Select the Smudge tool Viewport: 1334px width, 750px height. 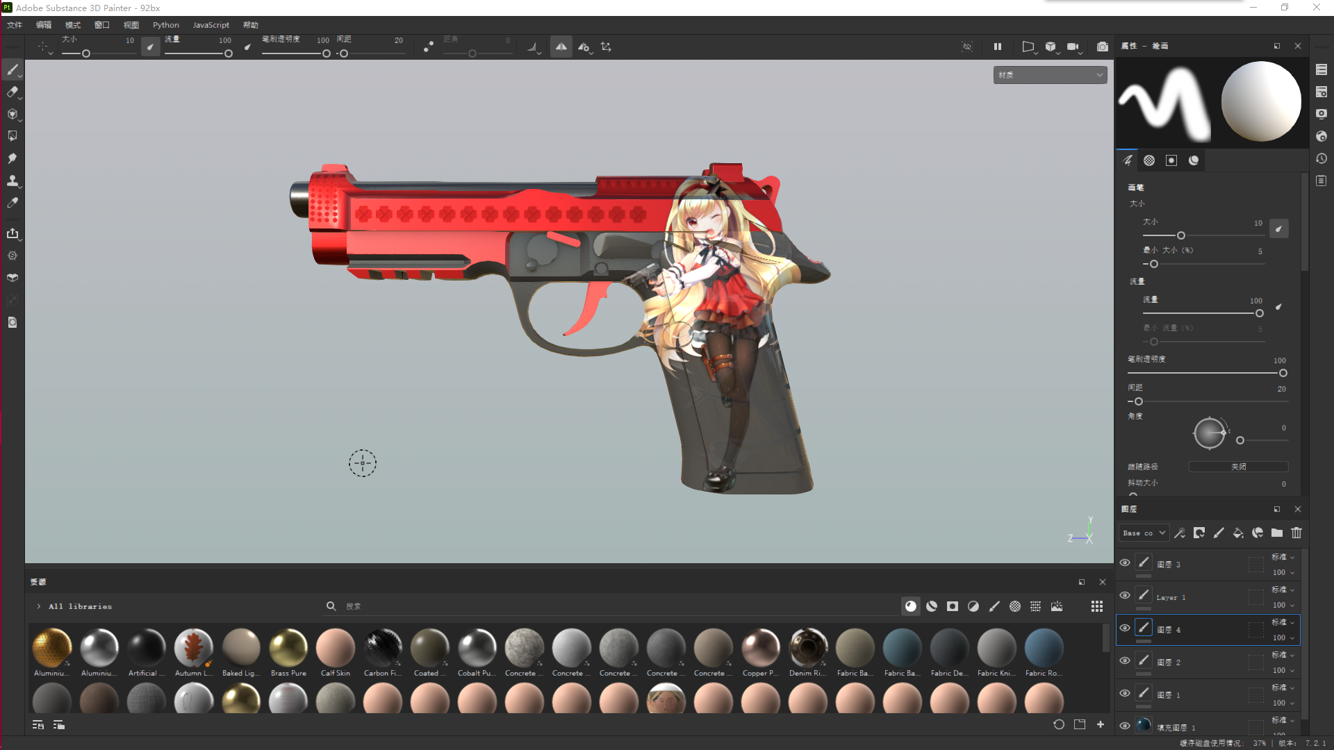(13, 158)
